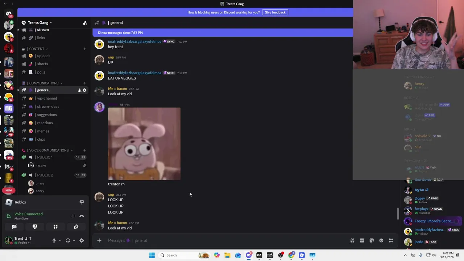
Task: Open the memes channel
Action: point(54,131)
